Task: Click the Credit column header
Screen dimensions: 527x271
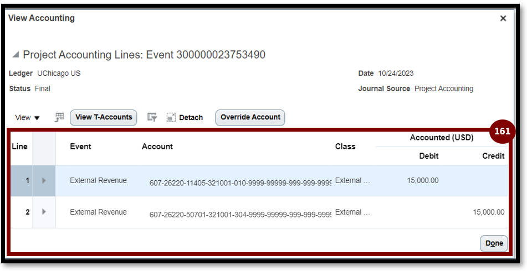Action: coord(493,156)
